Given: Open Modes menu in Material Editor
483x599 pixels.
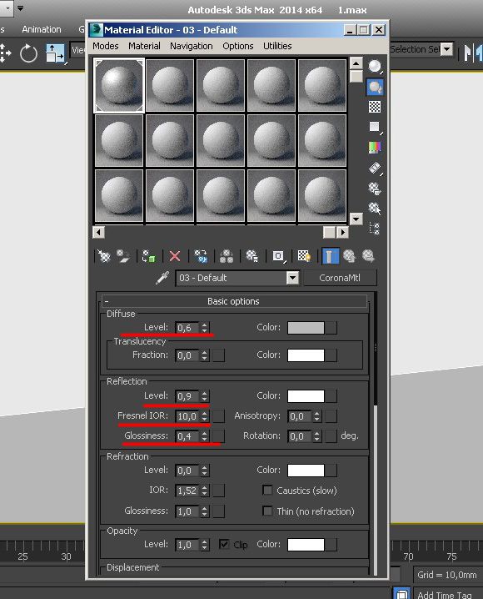Looking at the screenshot, I should pos(106,46).
